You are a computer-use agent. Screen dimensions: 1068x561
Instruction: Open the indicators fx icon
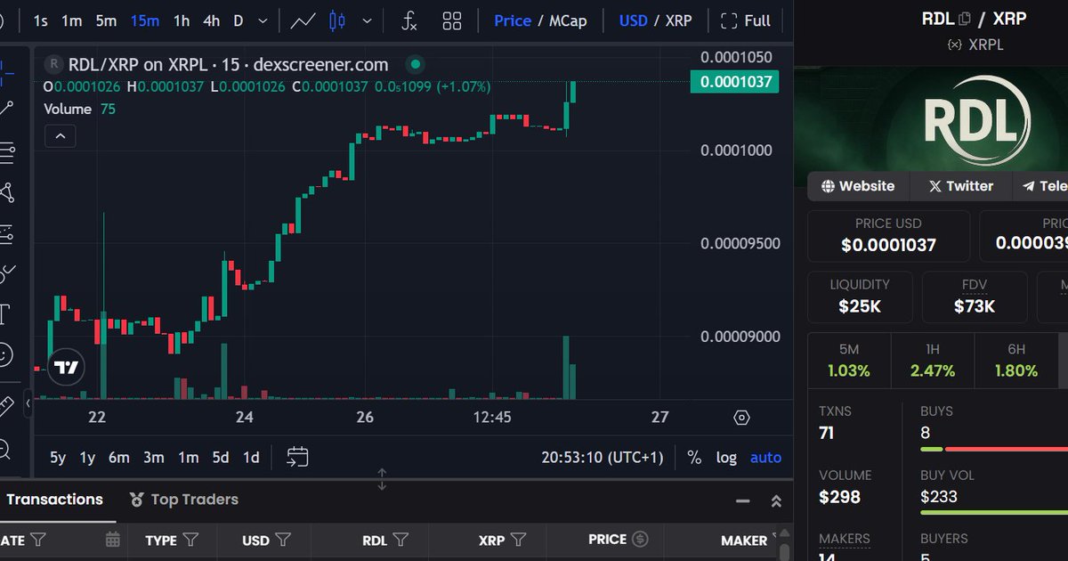(409, 20)
